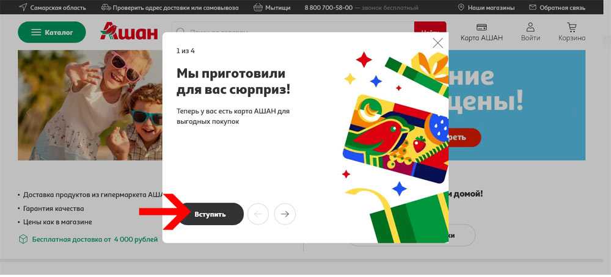Screen dimensions: 611x277
Task: Click the text Гарантия качества
Action: point(53,209)
